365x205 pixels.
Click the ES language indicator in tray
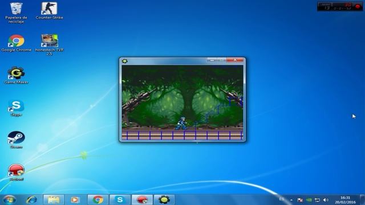pos(281,199)
